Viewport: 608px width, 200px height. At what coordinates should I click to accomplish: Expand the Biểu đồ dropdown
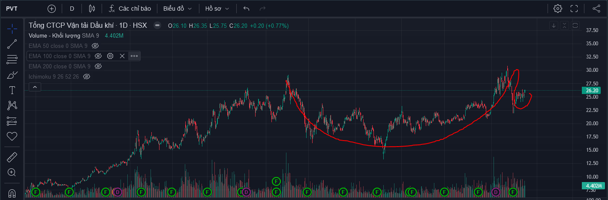(x=178, y=9)
